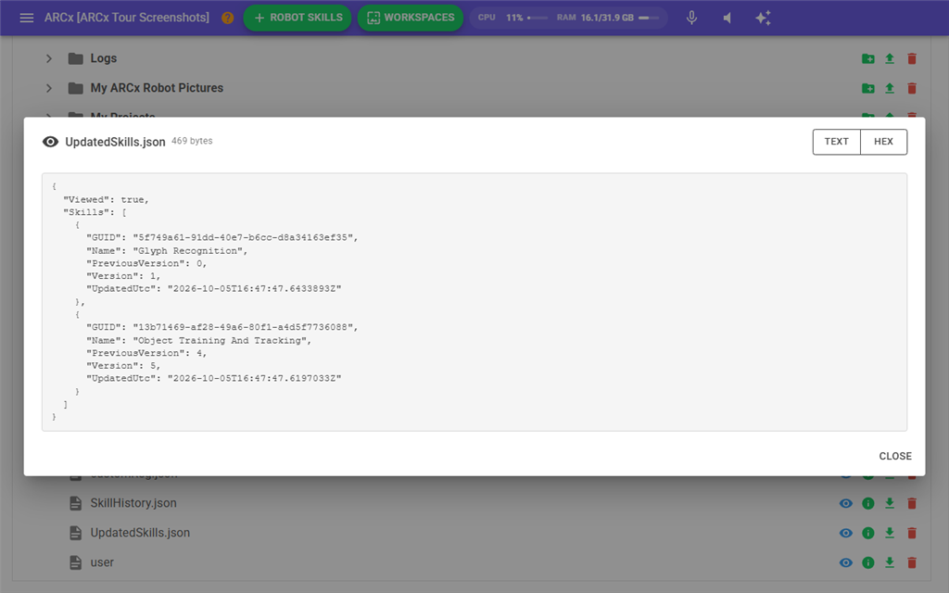Click the CPU usage indicator
The image size is (949, 593).
[x=512, y=18]
